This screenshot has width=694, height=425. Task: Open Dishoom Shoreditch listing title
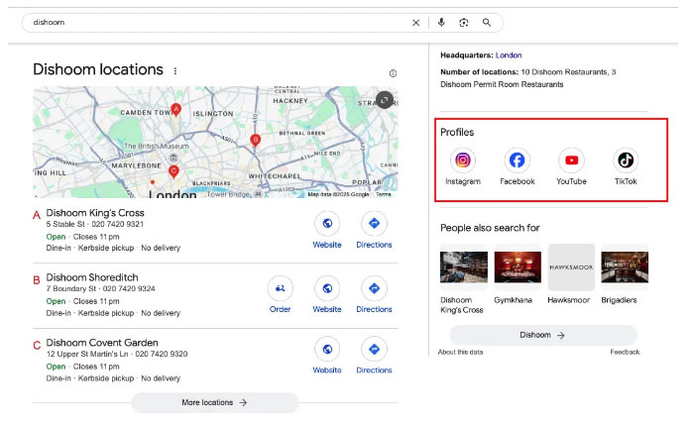tap(92, 277)
